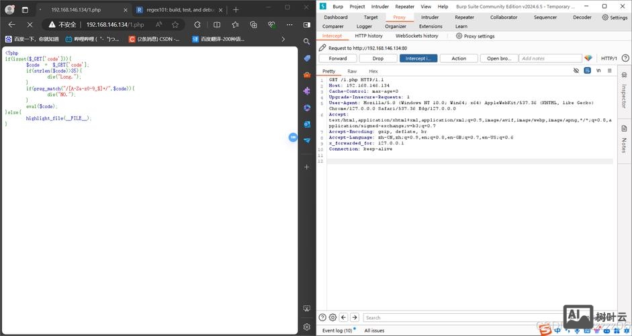Open Burp Settings gear
This screenshot has width=632, height=336.
point(615,17)
